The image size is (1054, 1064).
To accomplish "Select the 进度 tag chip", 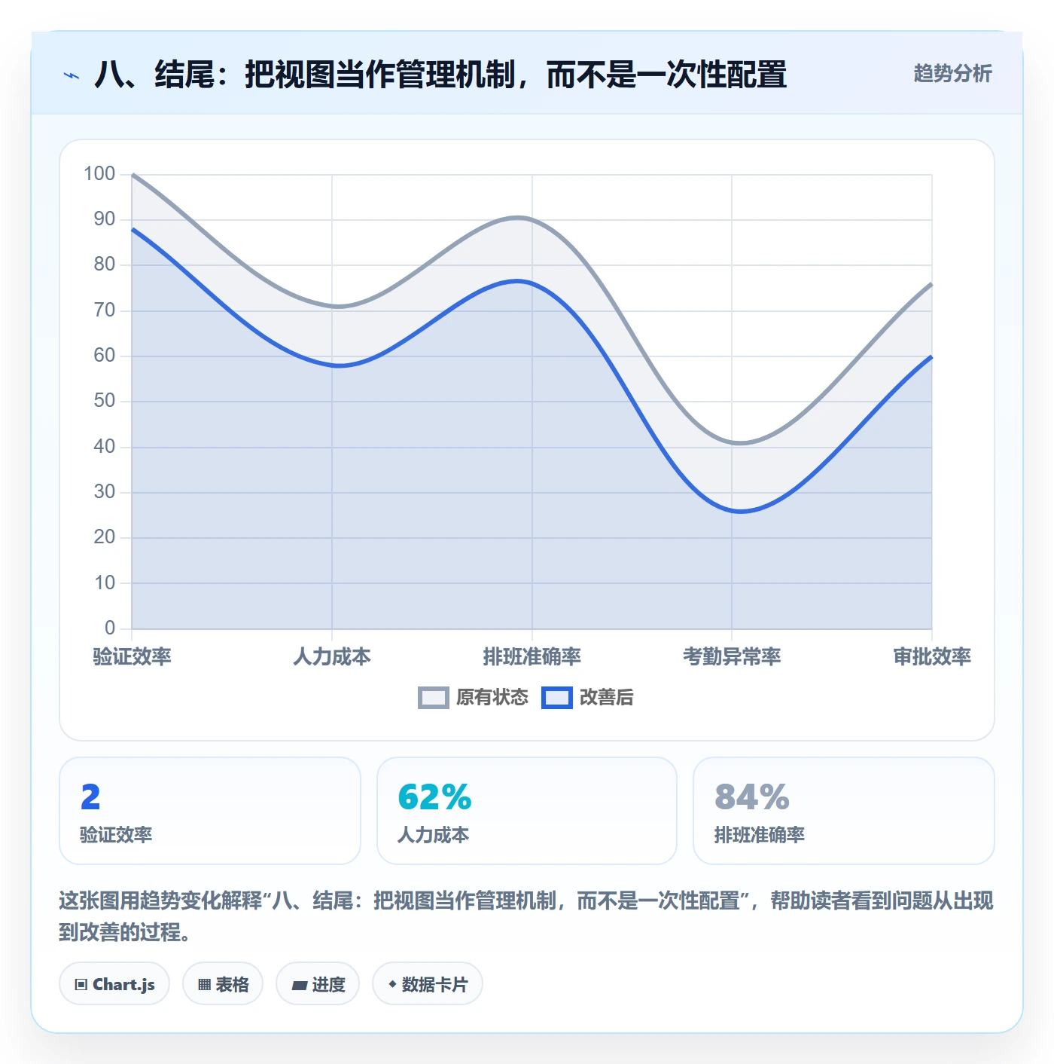I will click(318, 983).
